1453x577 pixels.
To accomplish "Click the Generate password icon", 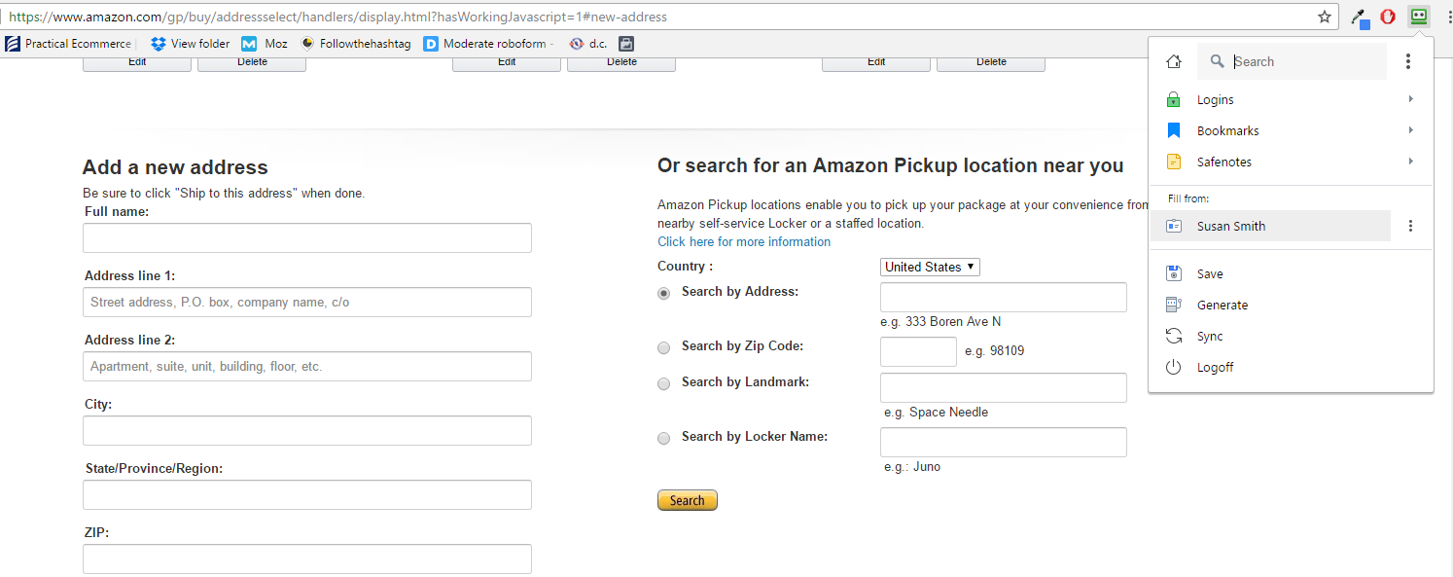I will point(1173,305).
